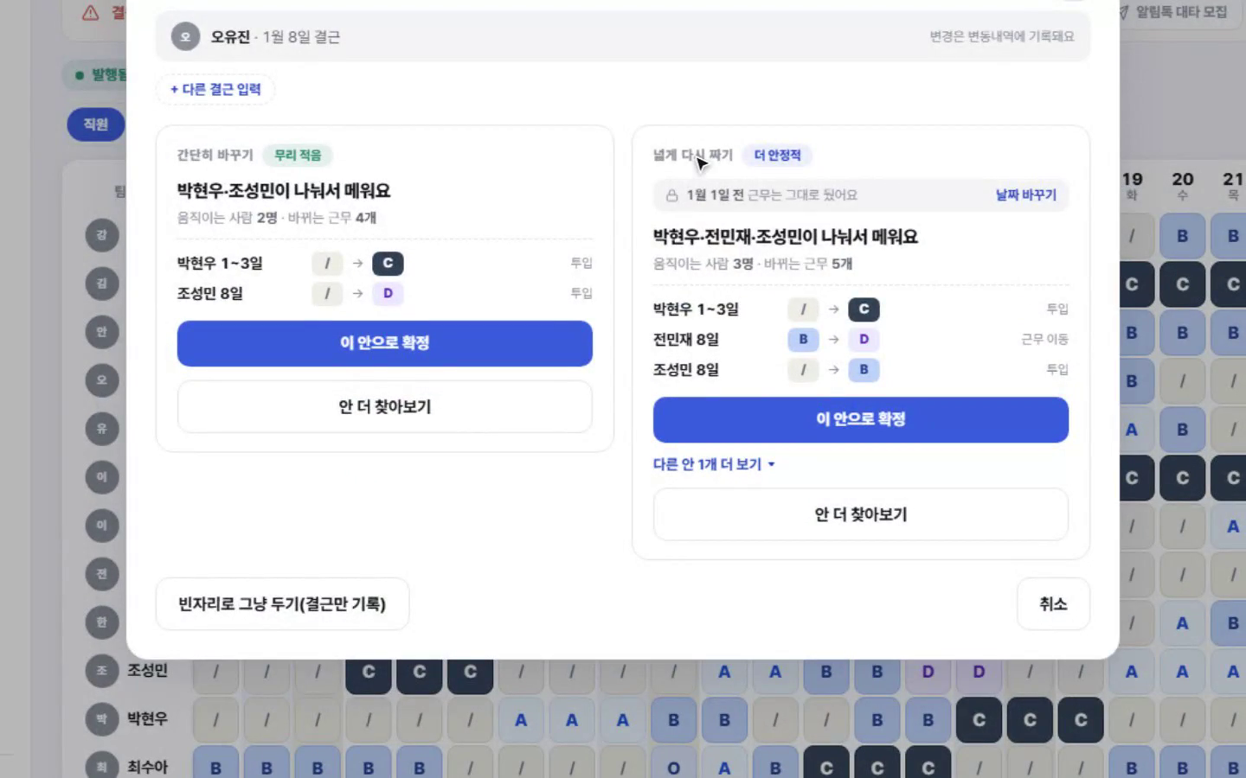This screenshot has height=778, width=1246.
Task: Click the 근무 이동 label in 전민재 row
Action: coord(1044,339)
